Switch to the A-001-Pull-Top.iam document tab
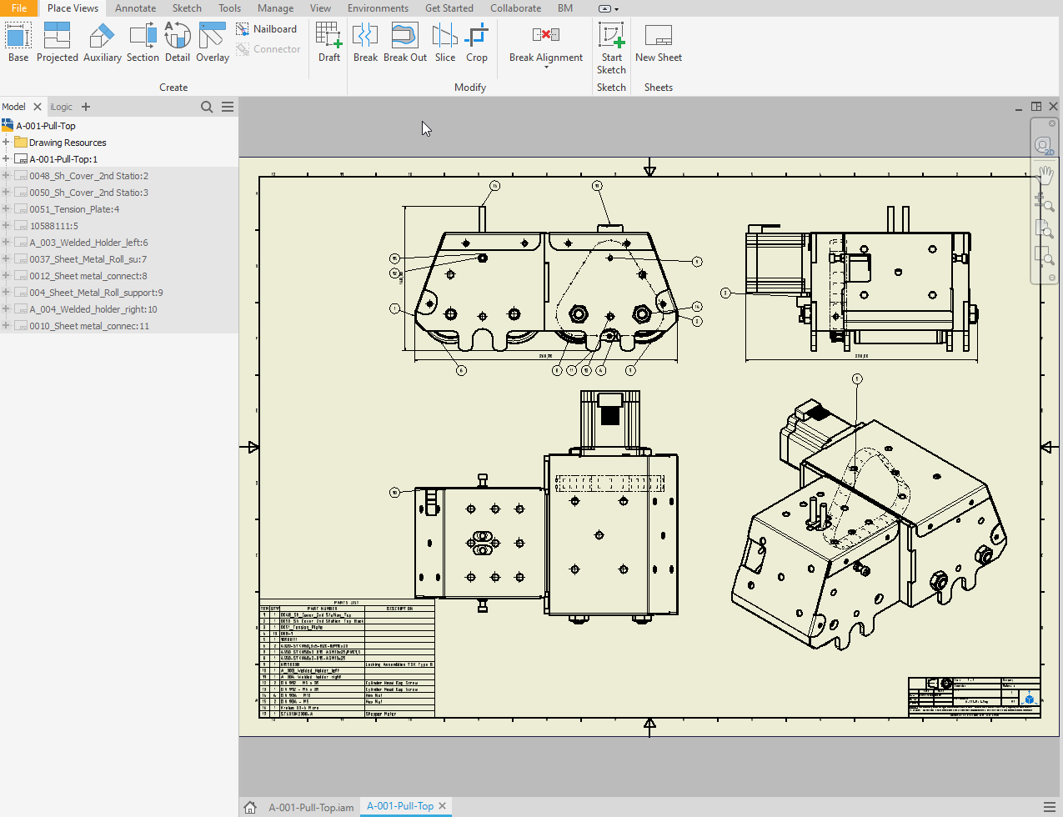The height and width of the screenshot is (817, 1063). [311, 807]
